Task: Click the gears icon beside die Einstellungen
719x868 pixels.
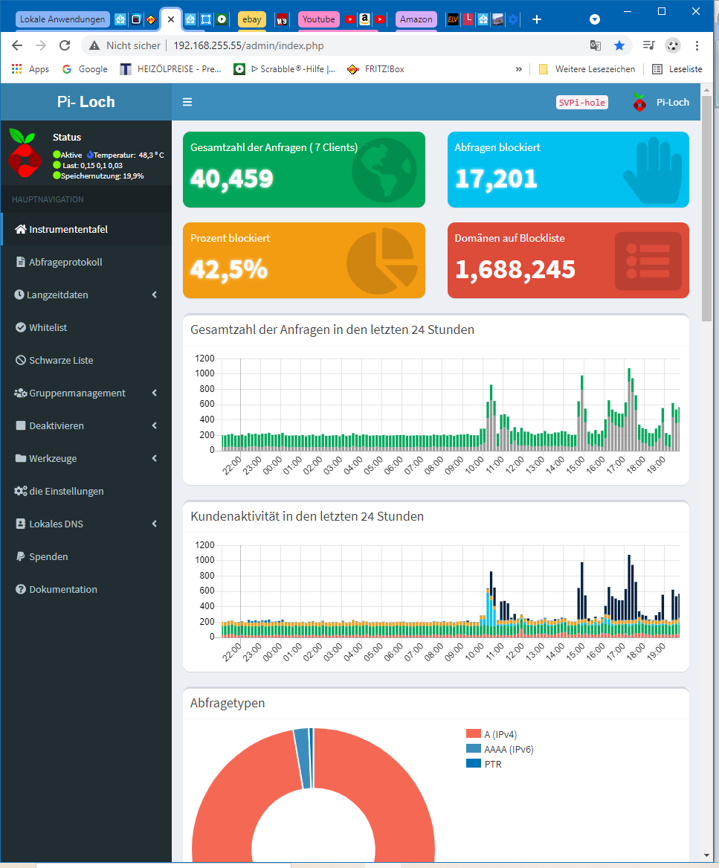Action: tap(21, 491)
